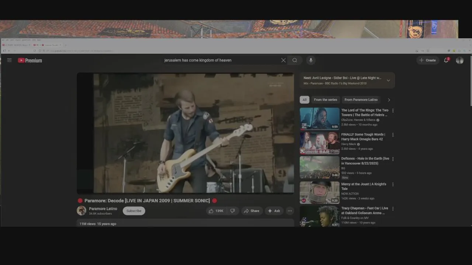Open the notifications bell
The width and height of the screenshot is (472, 265).
(x=446, y=60)
